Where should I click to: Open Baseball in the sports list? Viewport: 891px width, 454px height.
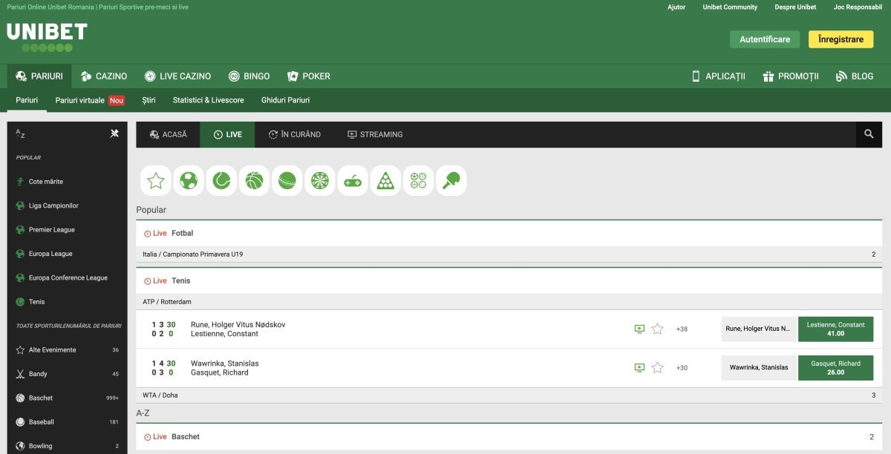67,422
